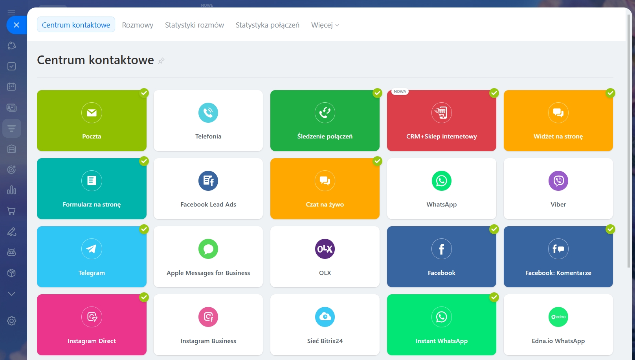Viewport: 635px width, 360px height.
Task: Close the slider panel with X button
Action: [17, 25]
